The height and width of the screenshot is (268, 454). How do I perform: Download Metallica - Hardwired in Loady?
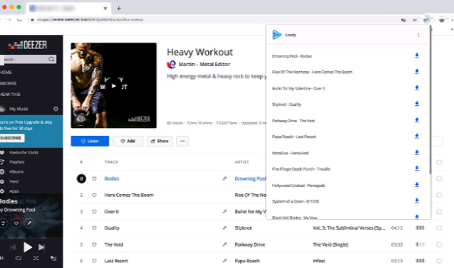click(x=417, y=152)
